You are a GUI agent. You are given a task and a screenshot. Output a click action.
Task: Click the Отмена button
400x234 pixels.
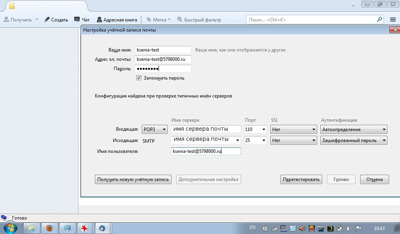click(x=374, y=179)
